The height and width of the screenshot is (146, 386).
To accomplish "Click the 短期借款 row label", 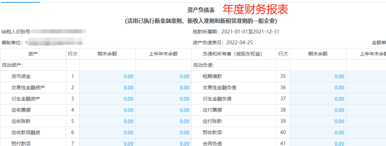I will 212,77.
